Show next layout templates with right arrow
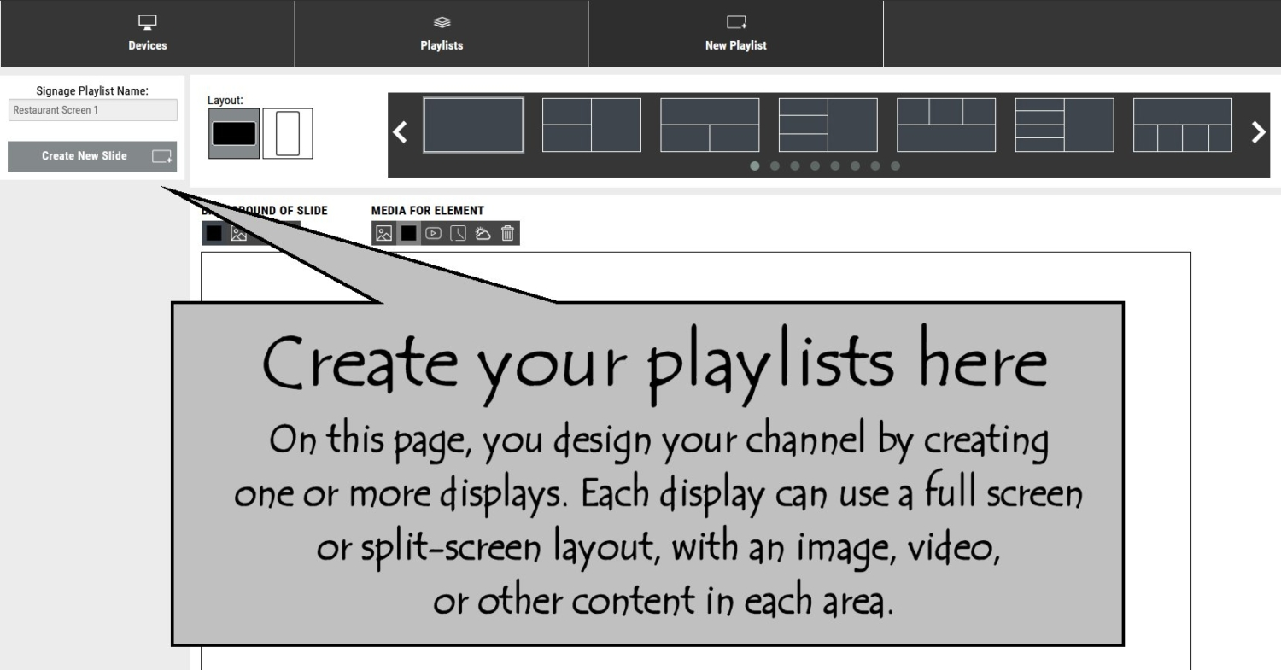This screenshot has width=1281, height=670. (1258, 132)
